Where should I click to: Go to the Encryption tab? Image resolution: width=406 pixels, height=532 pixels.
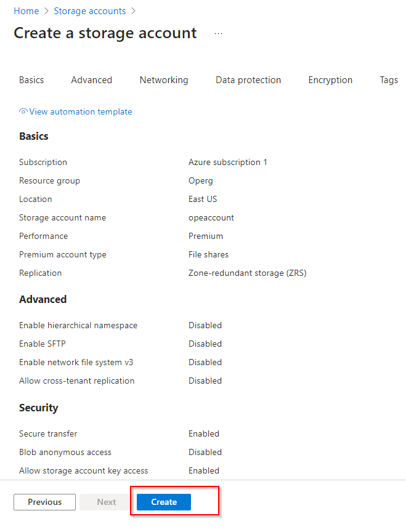(x=330, y=80)
